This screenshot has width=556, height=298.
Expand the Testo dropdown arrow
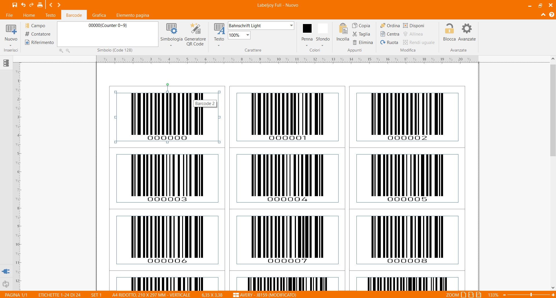pyautogui.click(x=219, y=45)
